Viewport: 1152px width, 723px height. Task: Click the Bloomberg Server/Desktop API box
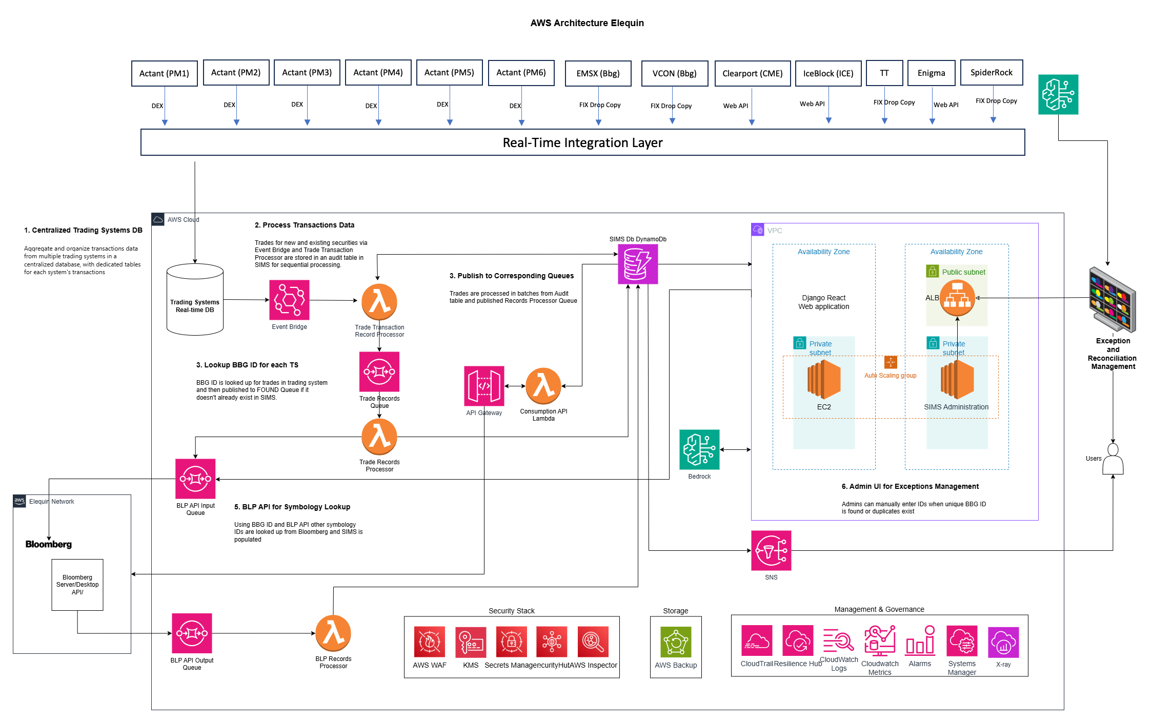click(77, 585)
